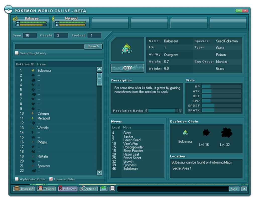Open the map icon in bottom bar
Image resolution: width=256 pixels, height=202 pixels.
click(104, 189)
